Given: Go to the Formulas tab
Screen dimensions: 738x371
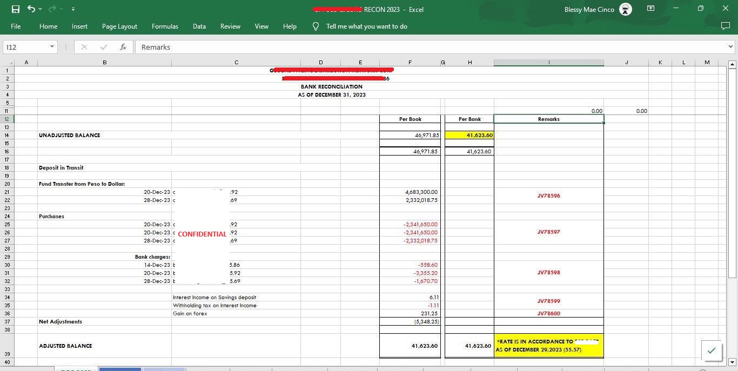Looking at the screenshot, I should pyautogui.click(x=165, y=26).
